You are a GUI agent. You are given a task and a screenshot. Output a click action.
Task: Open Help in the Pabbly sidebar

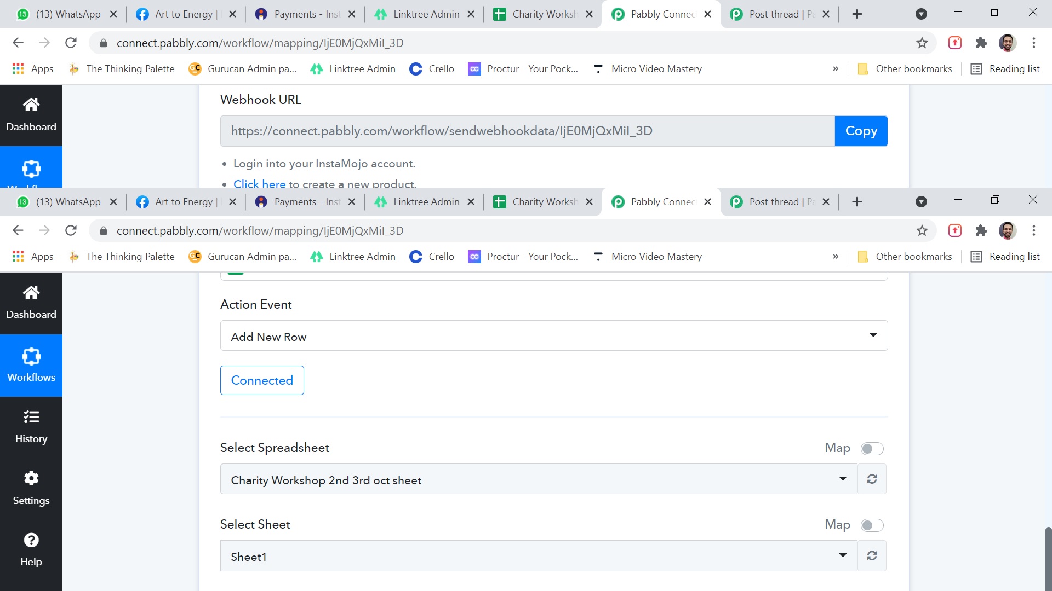[x=31, y=550]
